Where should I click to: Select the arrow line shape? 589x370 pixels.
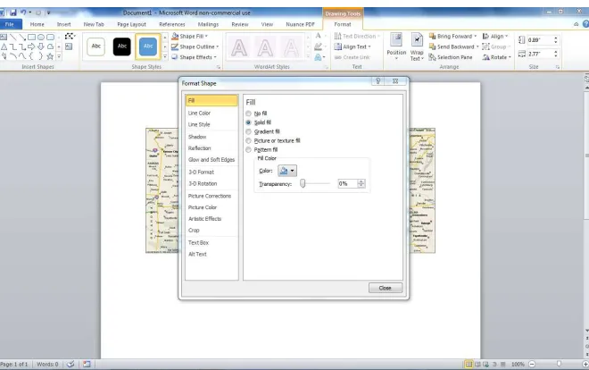pyautogui.click(x=22, y=38)
